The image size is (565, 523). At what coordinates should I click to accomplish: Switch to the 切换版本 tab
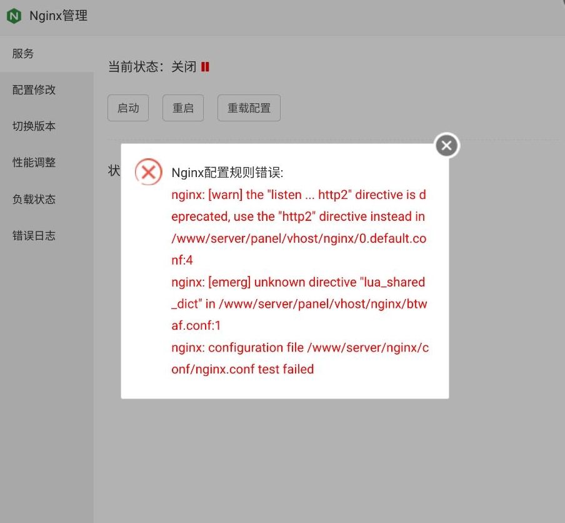(x=47, y=126)
